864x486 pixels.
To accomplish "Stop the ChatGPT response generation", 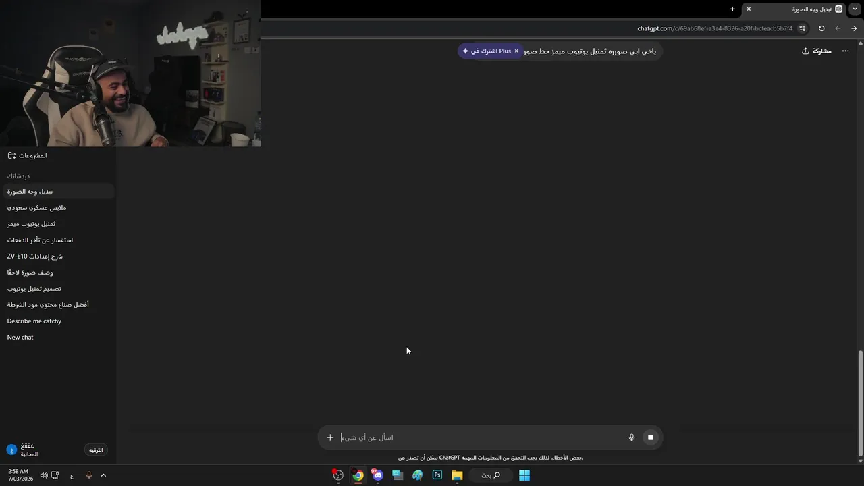I will pyautogui.click(x=651, y=437).
